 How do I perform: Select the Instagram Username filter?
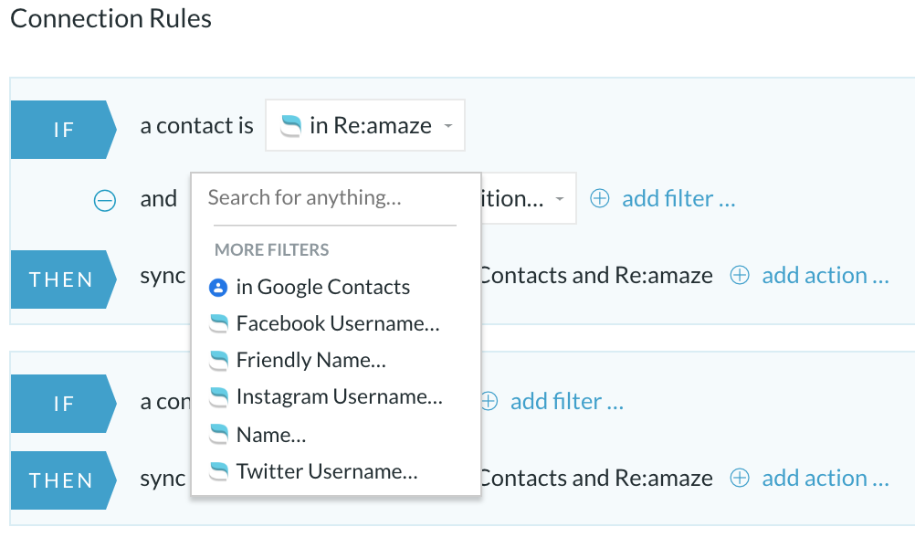coord(339,397)
